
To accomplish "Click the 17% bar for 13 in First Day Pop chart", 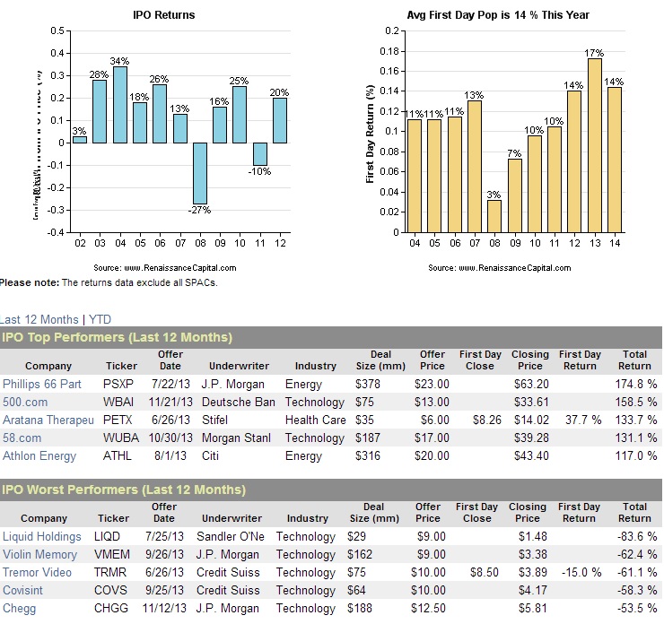I will click(595, 145).
